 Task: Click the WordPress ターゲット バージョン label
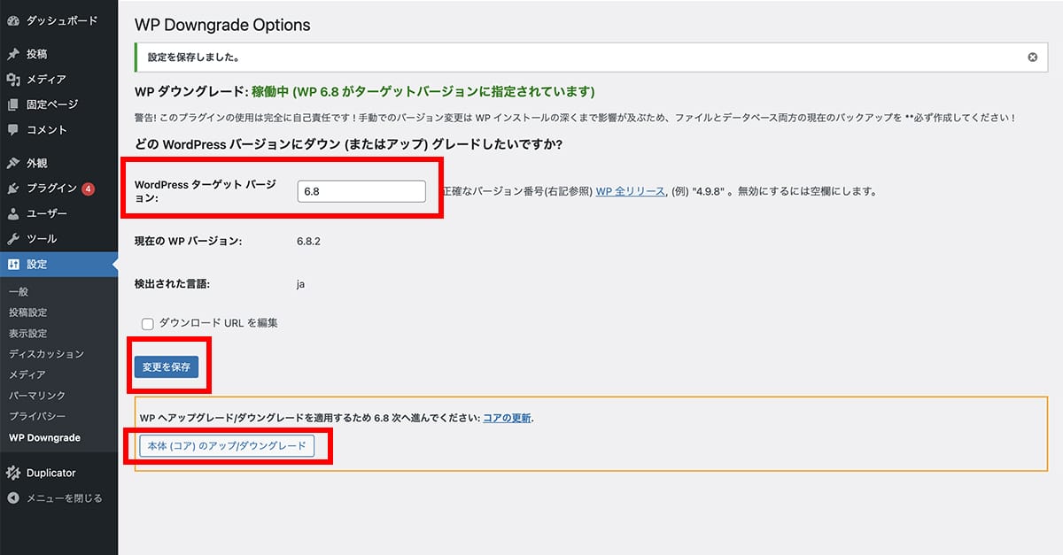pyautogui.click(x=206, y=191)
